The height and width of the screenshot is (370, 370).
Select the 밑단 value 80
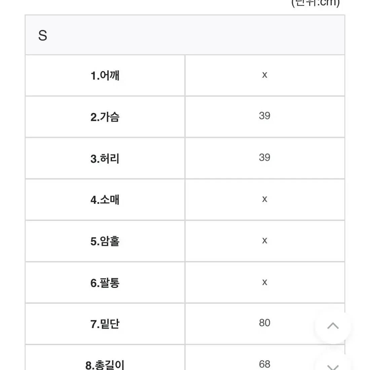point(264,323)
